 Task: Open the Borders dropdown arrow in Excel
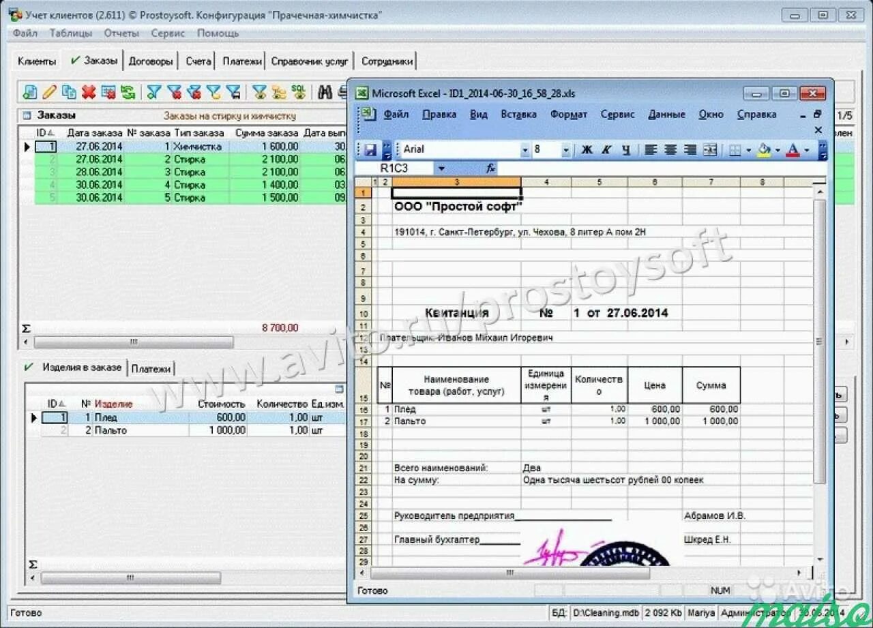point(748,149)
